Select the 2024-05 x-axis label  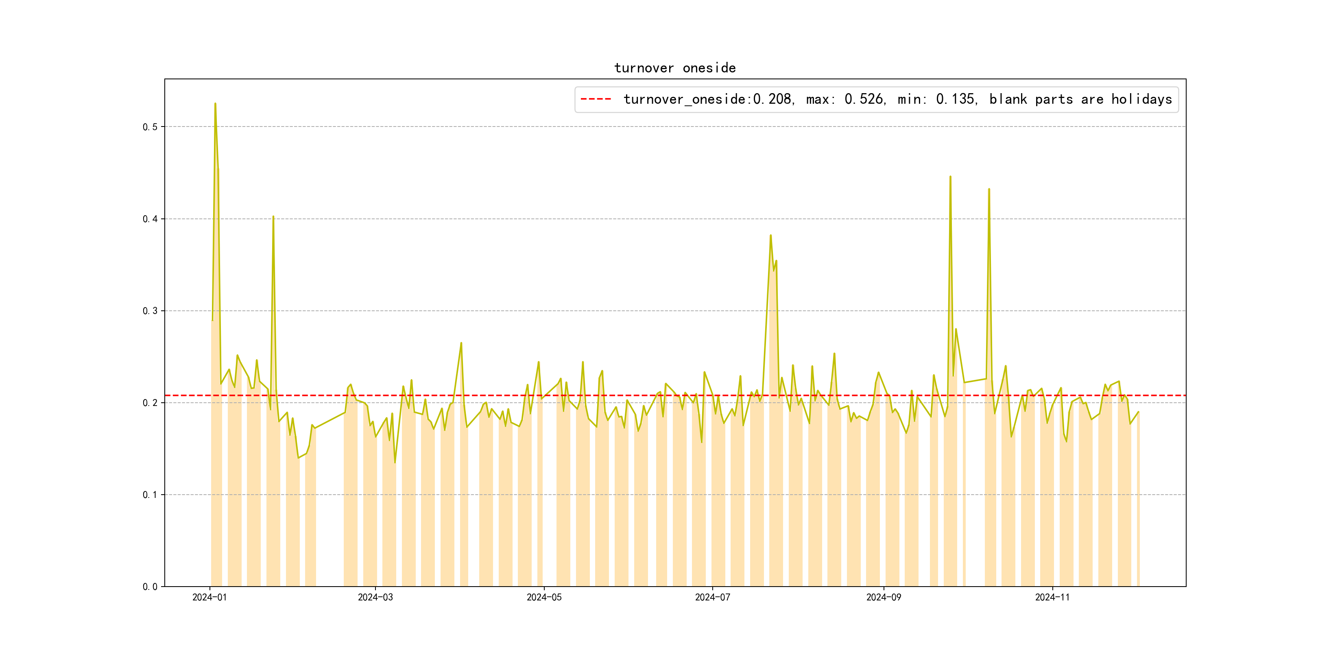click(544, 597)
